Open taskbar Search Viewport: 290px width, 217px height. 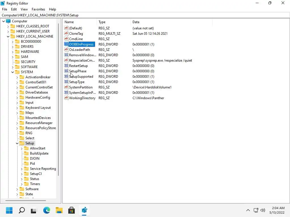pyautogui.click(x=22, y=210)
